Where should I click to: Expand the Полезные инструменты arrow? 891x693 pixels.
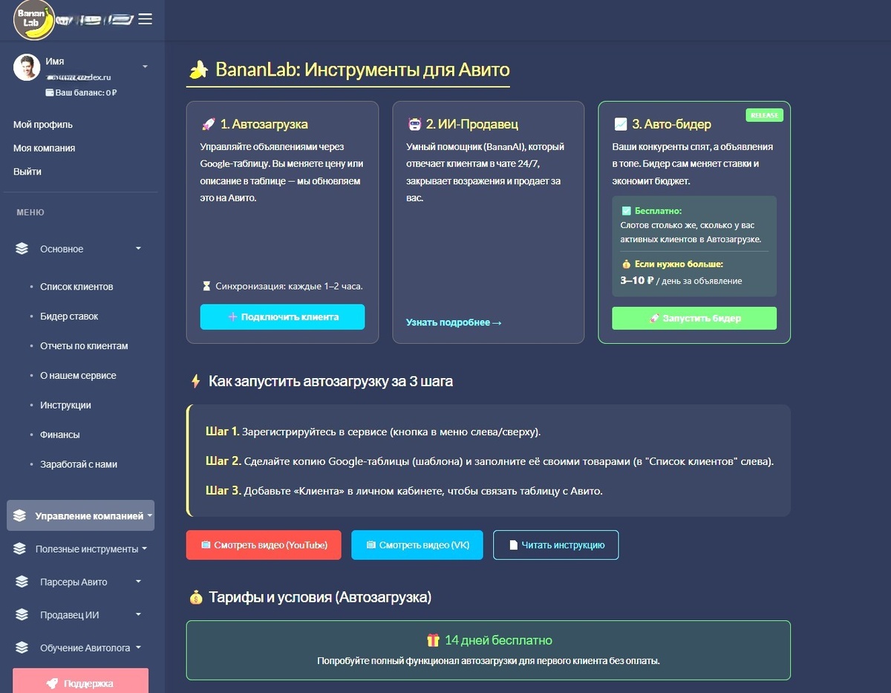tap(145, 548)
